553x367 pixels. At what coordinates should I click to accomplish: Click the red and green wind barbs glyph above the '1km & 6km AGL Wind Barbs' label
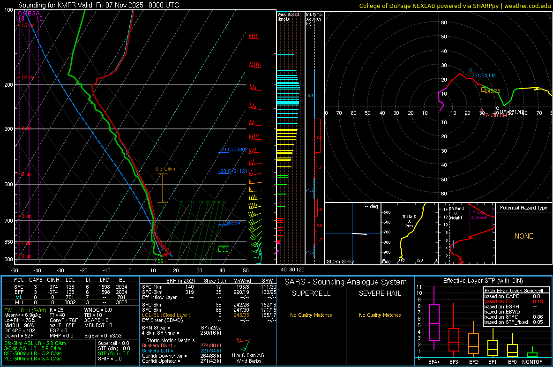tap(243, 344)
